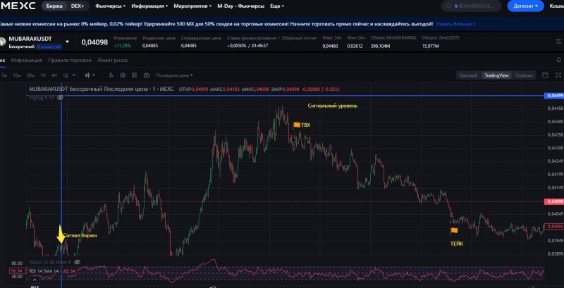564x288 pixels.
Task: Click the search input field
Action: coord(471,6)
